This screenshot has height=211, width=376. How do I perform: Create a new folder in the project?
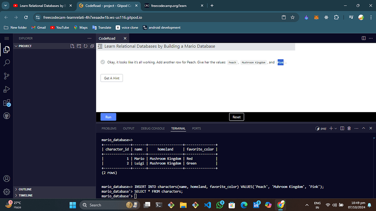tap(79, 46)
